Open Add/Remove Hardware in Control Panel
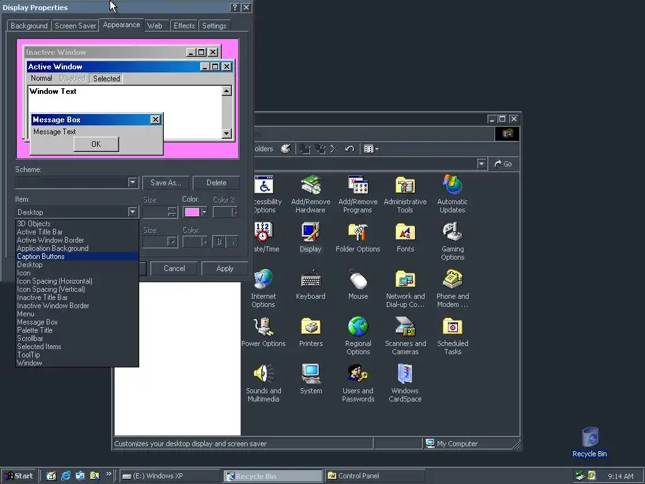Screen dimensions: 645x484 click(311, 194)
